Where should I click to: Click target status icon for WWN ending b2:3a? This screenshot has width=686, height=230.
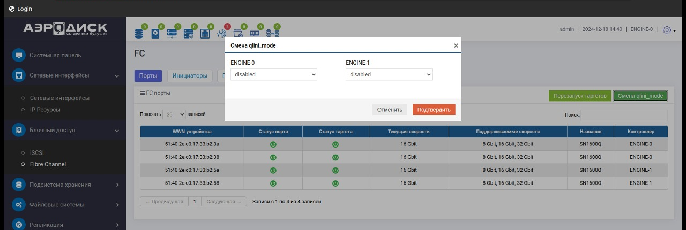tap(335, 144)
